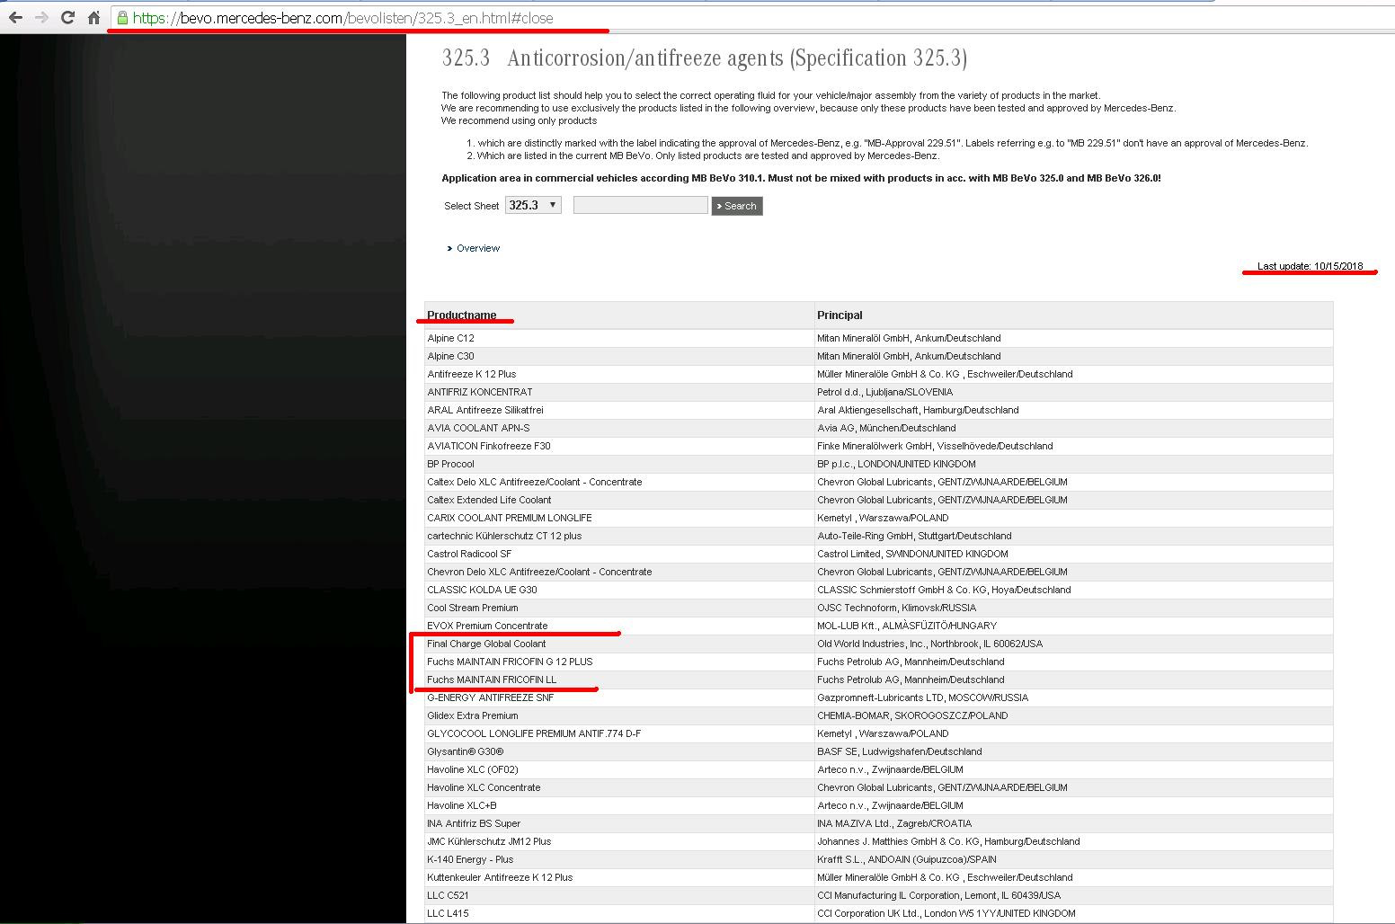This screenshot has height=924, width=1395.
Task: Open the browser home page icon
Action: (x=93, y=17)
